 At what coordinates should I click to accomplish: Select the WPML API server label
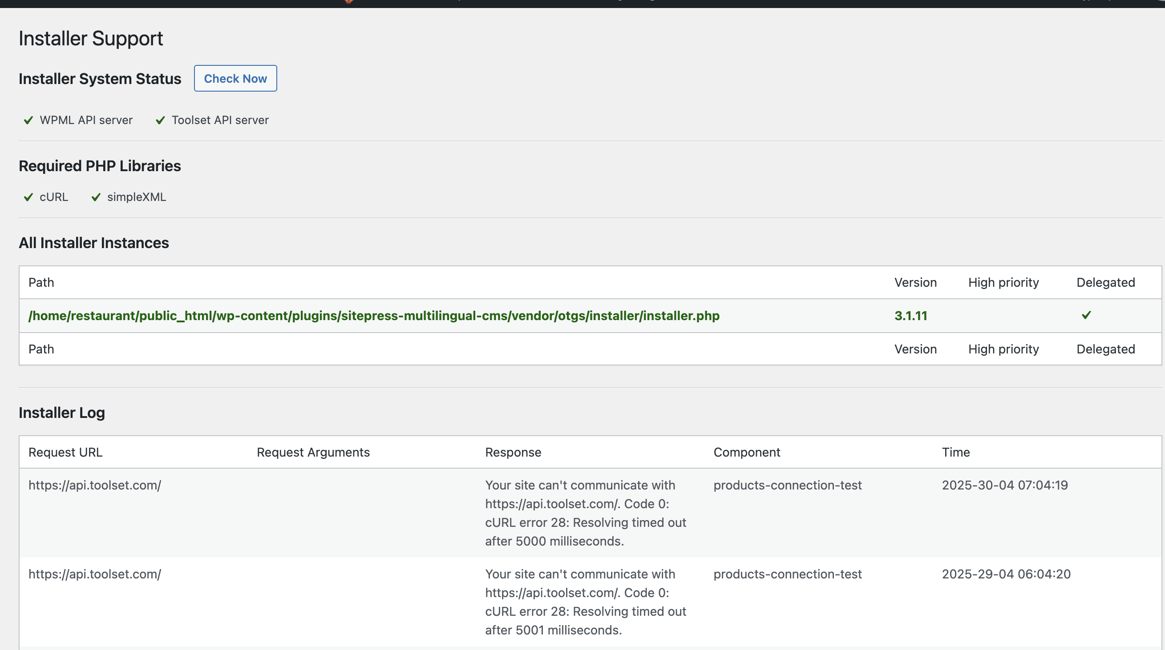[86, 120]
